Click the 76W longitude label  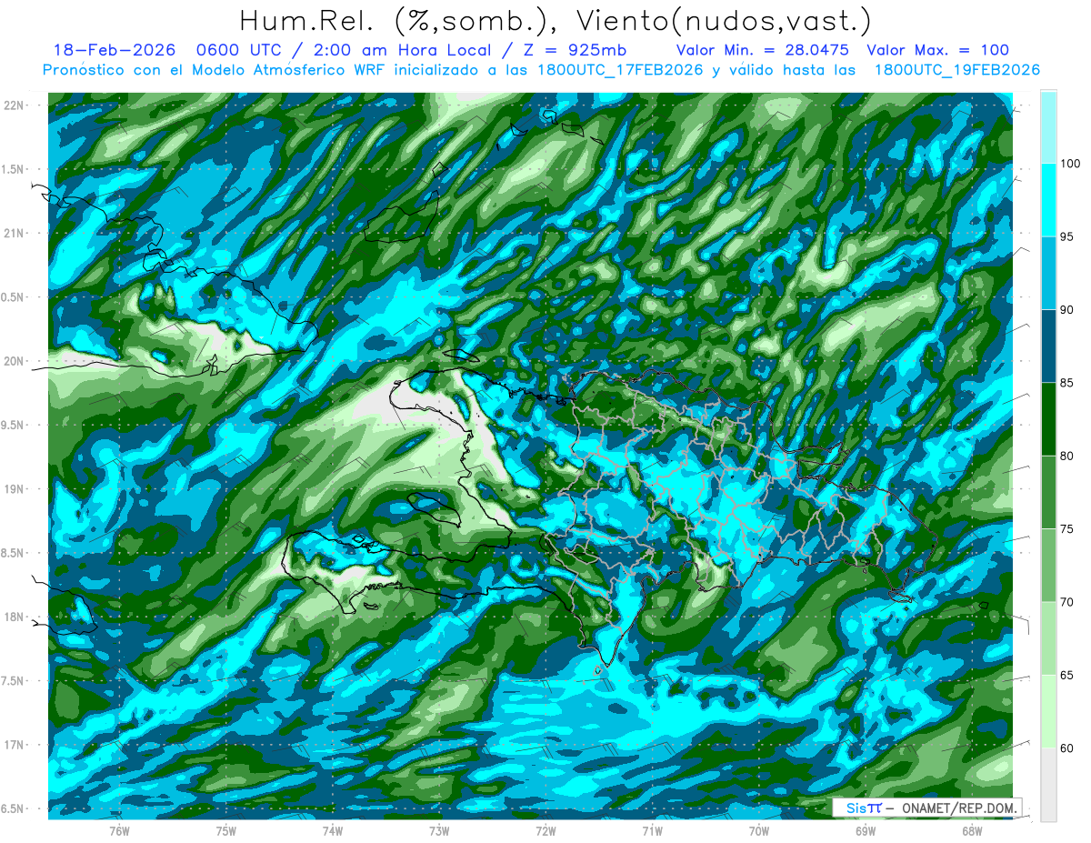point(119,831)
